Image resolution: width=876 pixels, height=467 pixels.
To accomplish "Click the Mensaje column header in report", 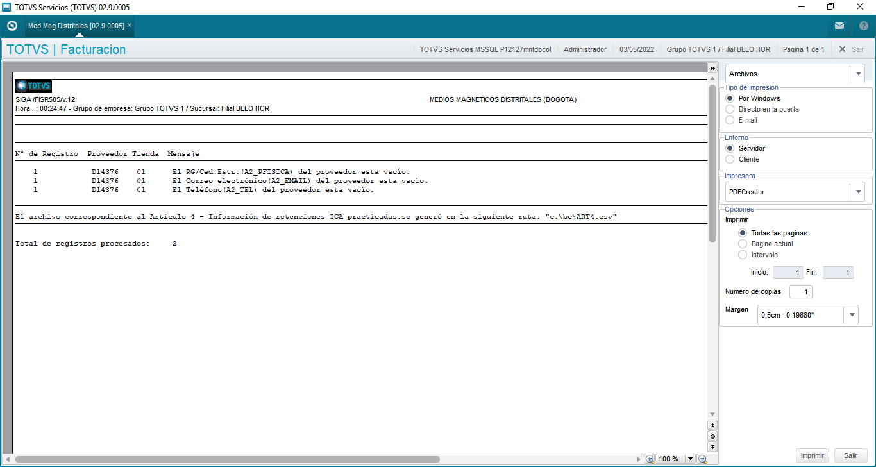I will (x=183, y=154).
